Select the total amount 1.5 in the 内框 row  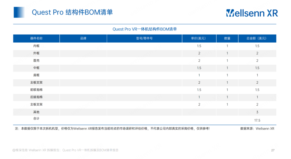pos(257,46)
